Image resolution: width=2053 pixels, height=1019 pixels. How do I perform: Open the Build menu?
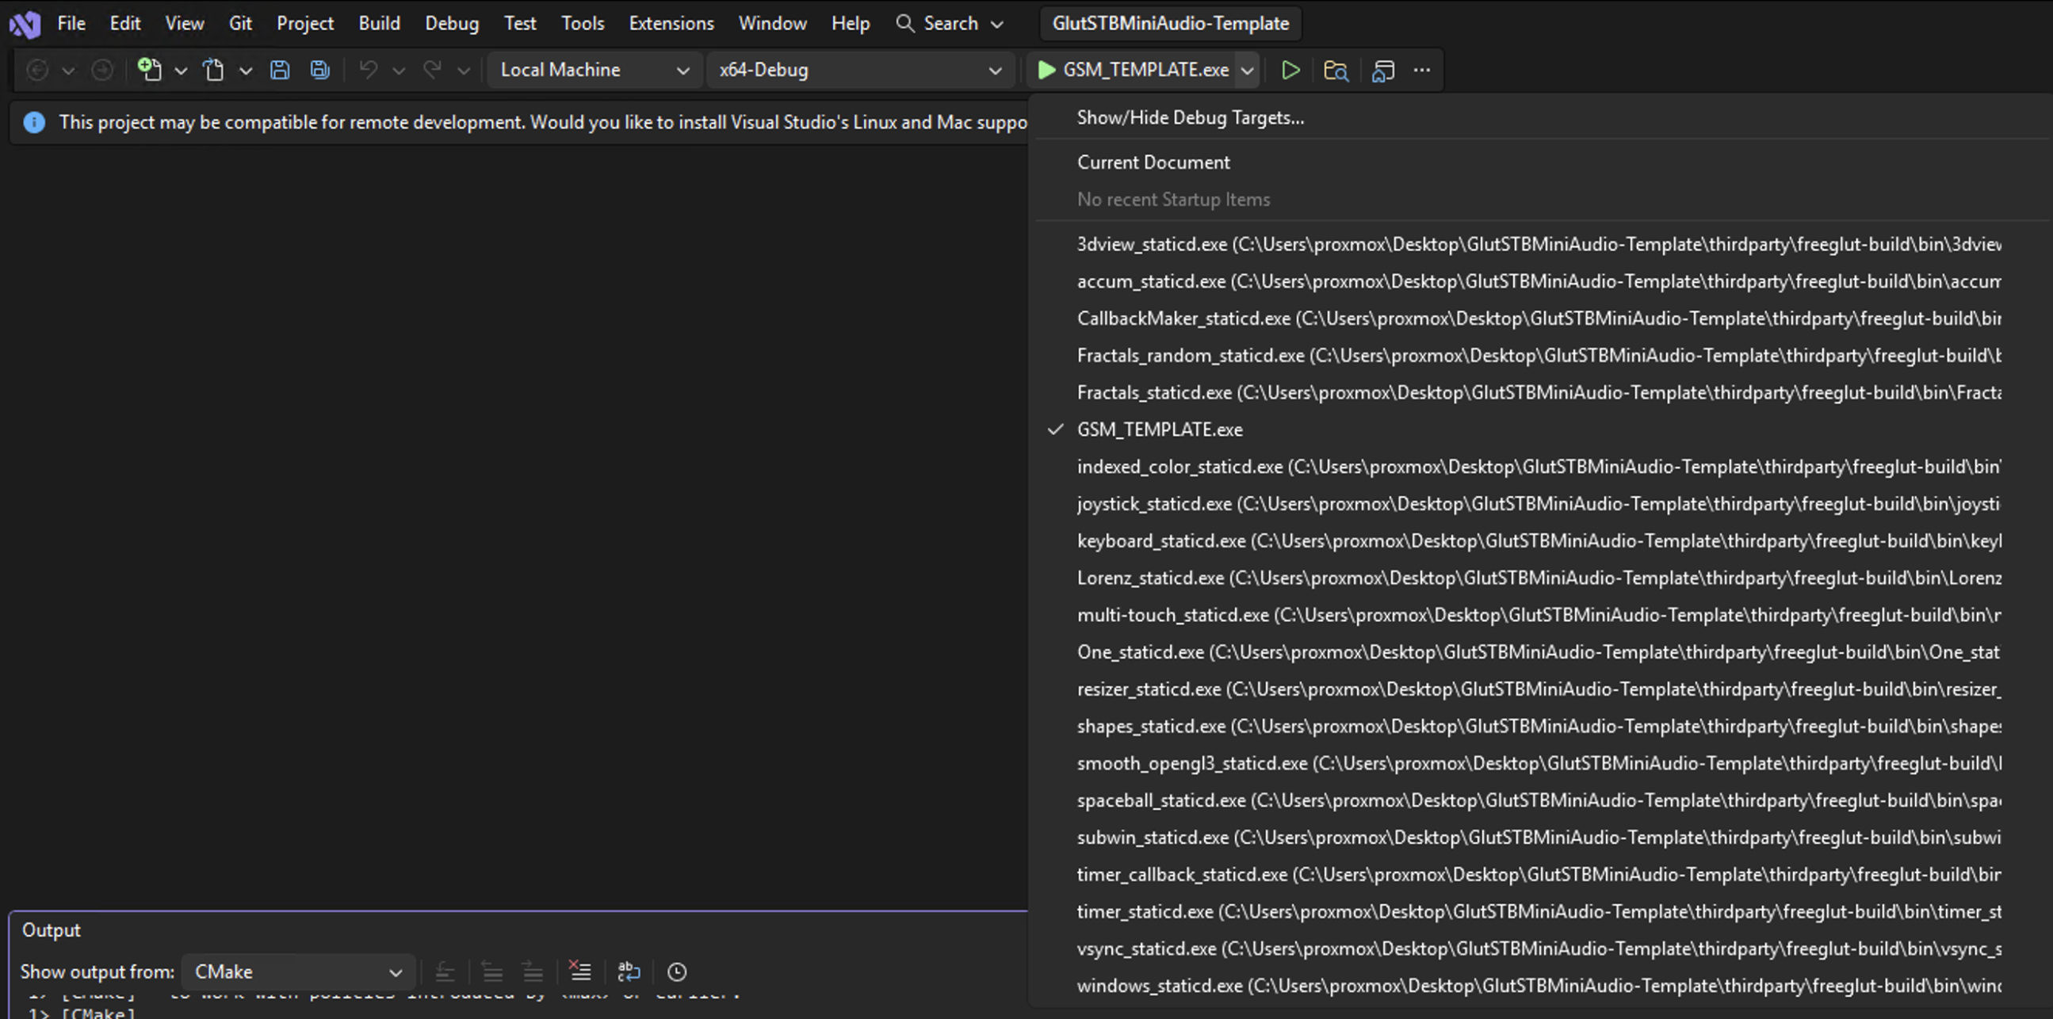click(x=380, y=23)
